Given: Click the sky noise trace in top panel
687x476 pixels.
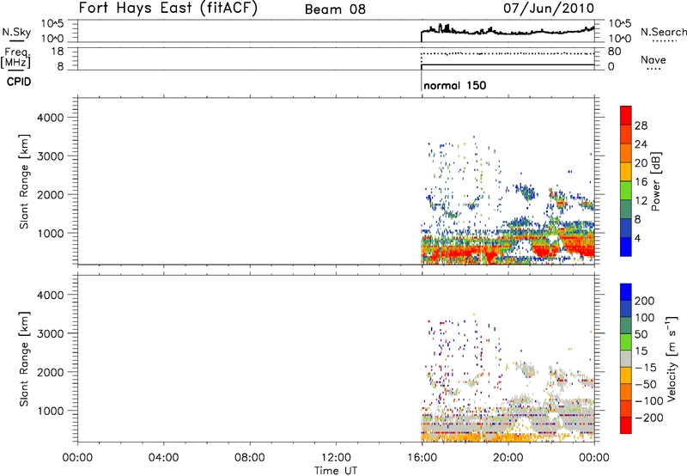Looking at the screenshot, I should point(508,32).
